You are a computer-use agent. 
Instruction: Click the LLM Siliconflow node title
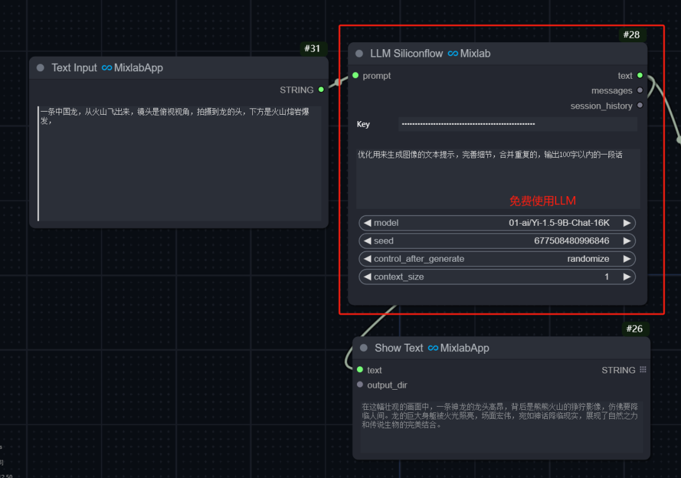click(x=430, y=54)
